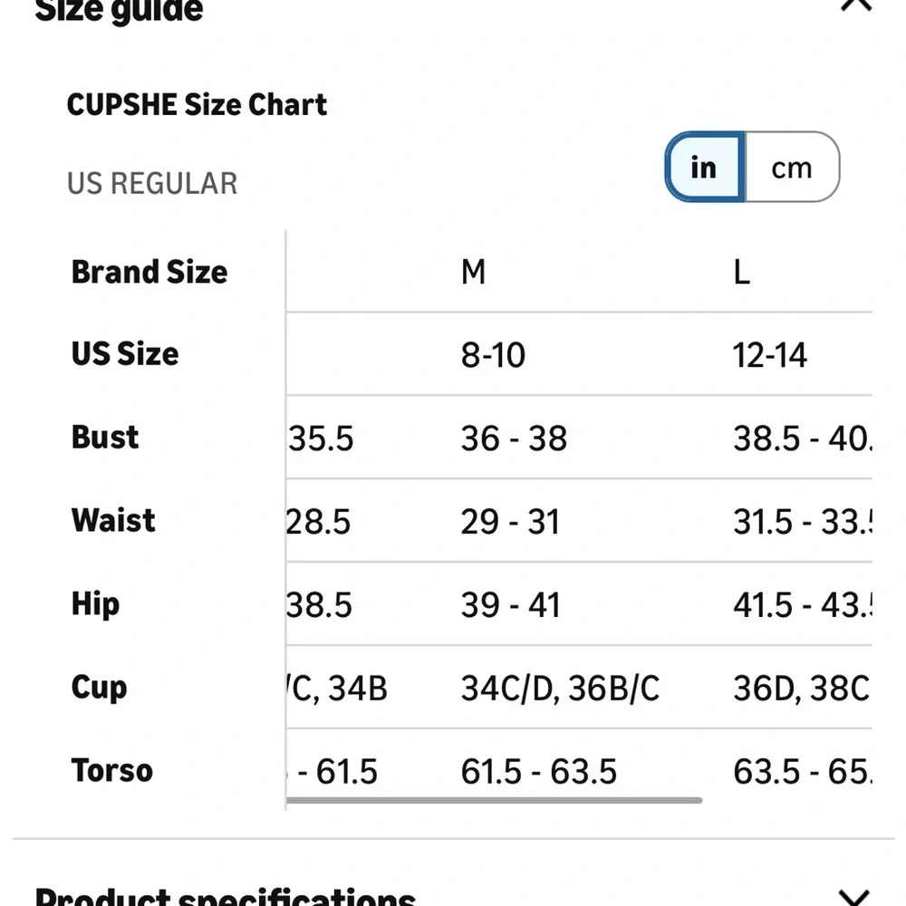The width and height of the screenshot is (906, 906).
Task: Click the Cup 34C/D, 36B/C value
Action: pyautogui.click(x=560, y=689)
